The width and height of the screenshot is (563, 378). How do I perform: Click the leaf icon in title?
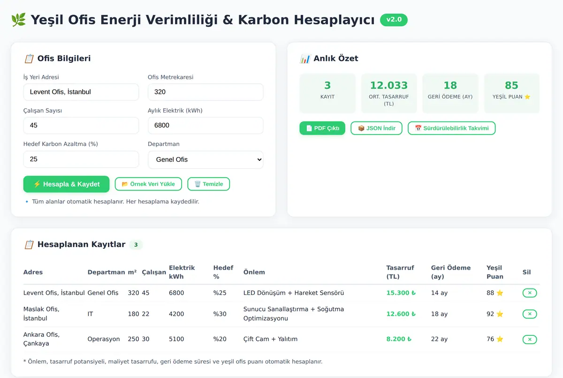pos(19,20)
